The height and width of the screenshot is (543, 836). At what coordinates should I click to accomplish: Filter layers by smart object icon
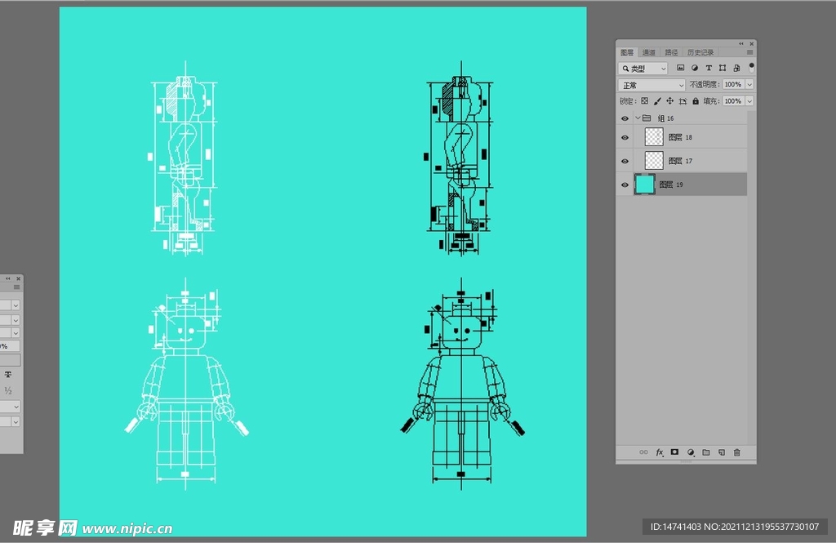click(x=736, y=68)
